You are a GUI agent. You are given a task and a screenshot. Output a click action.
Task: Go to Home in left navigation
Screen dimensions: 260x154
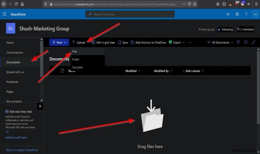pos(10,43)
